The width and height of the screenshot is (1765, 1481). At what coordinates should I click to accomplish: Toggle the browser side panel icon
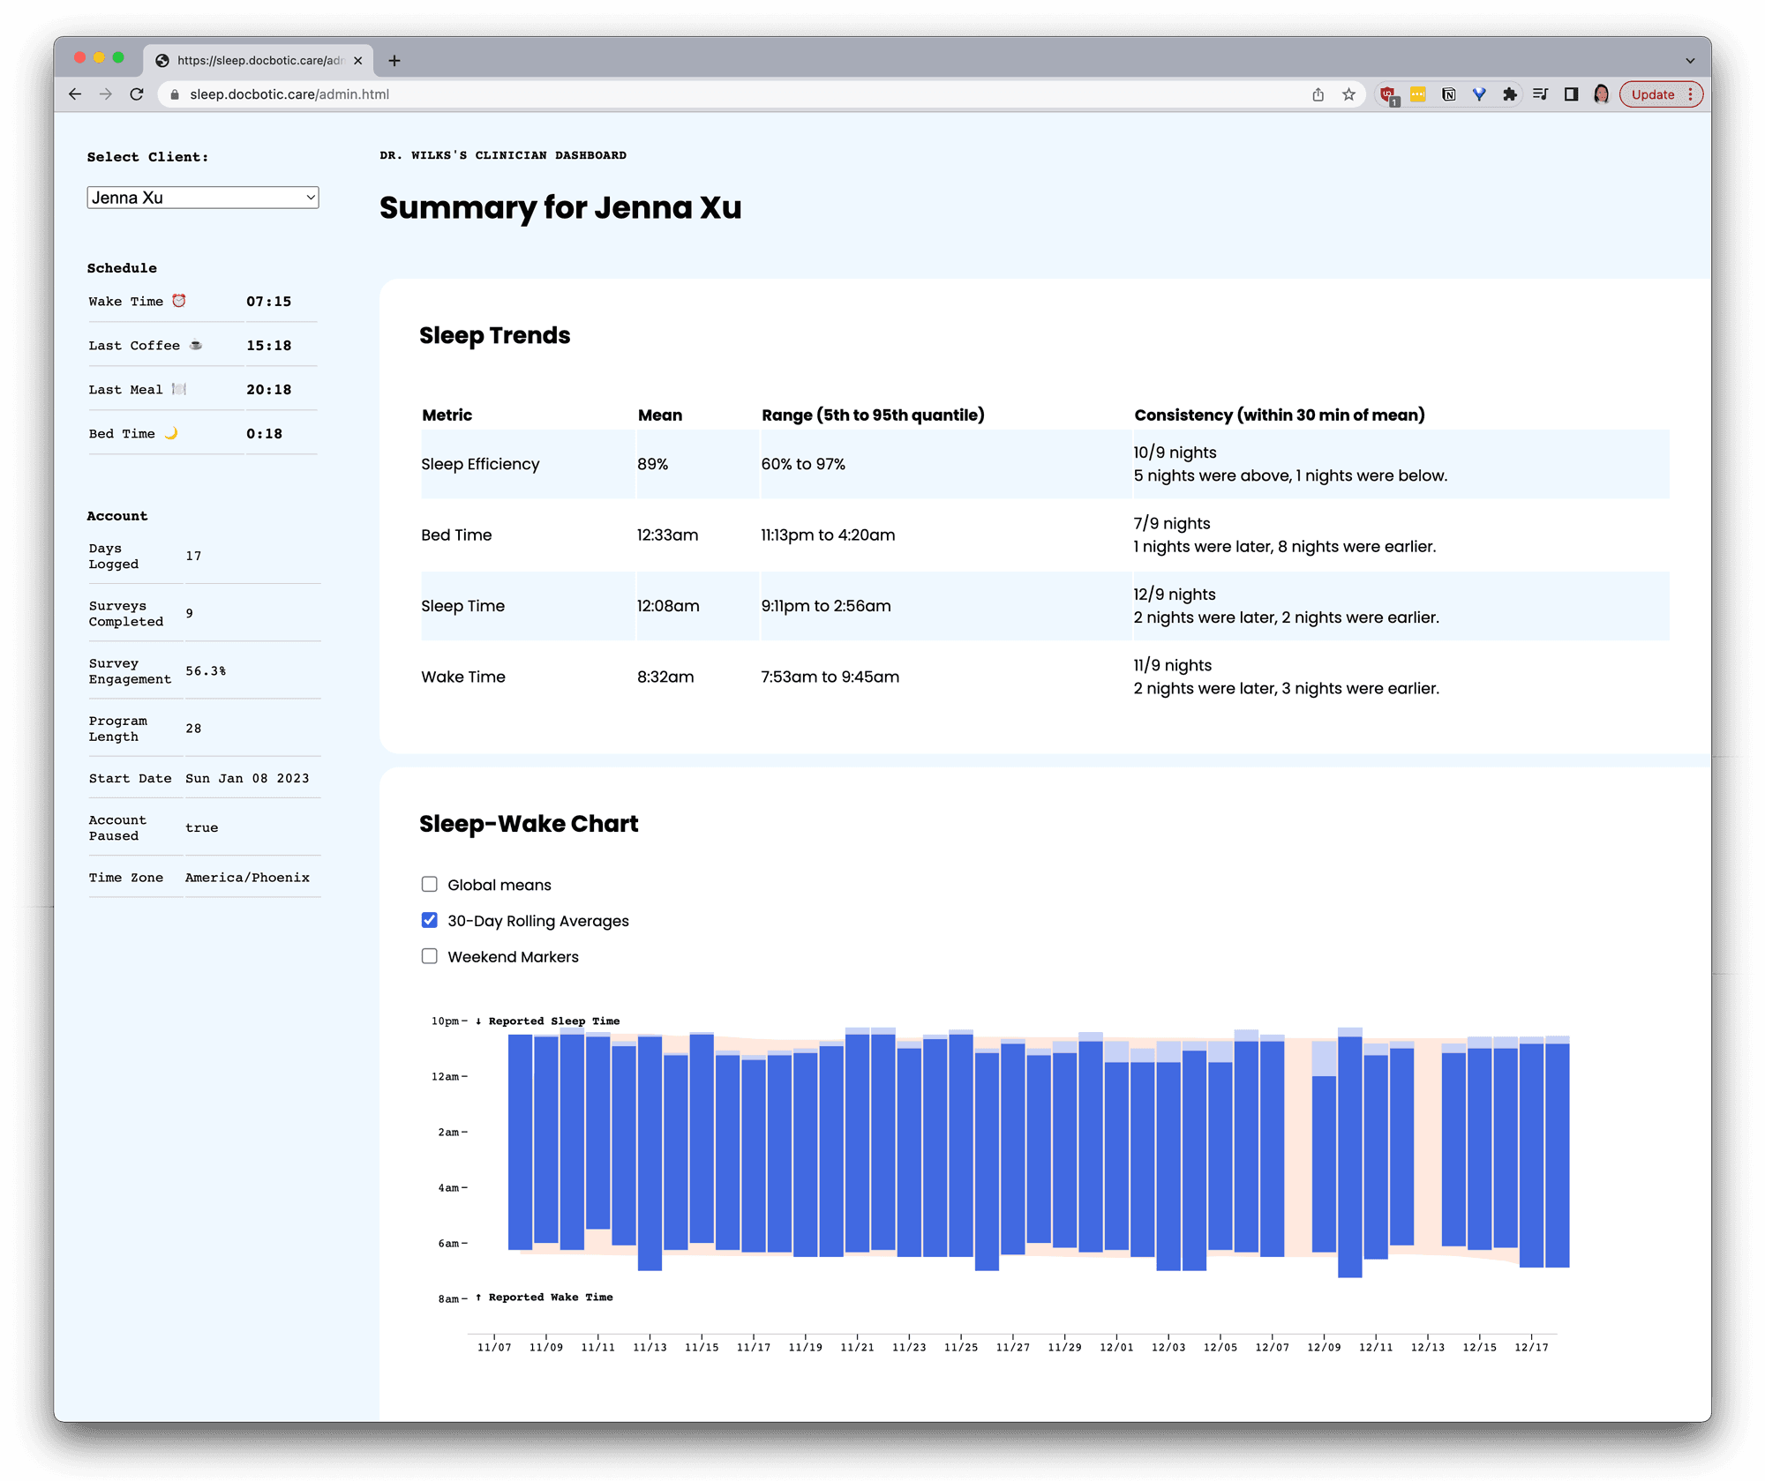coord(1571,94)
